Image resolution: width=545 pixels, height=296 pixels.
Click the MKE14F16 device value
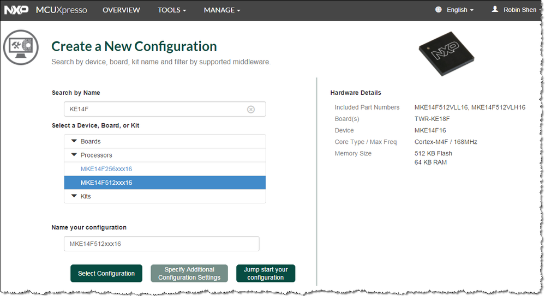coord(430,130)
